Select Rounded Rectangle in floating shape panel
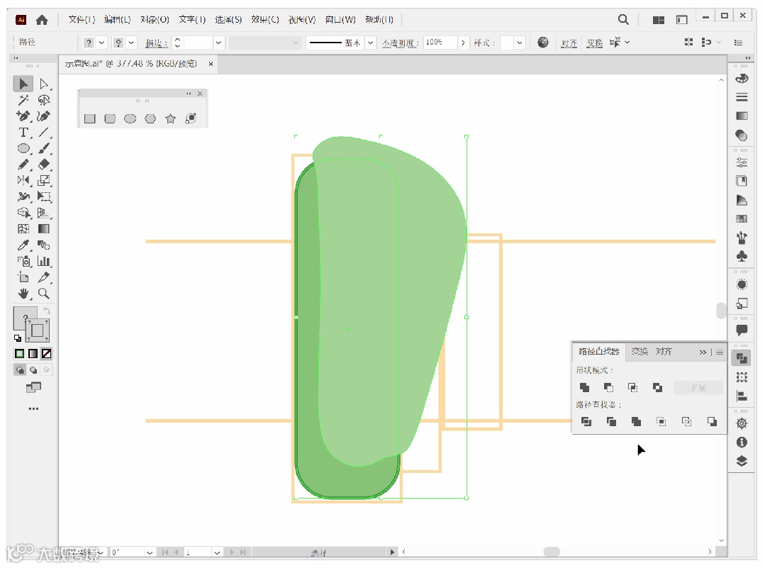The height and width of the screenshot is (568, 765). tap(110, 118)
